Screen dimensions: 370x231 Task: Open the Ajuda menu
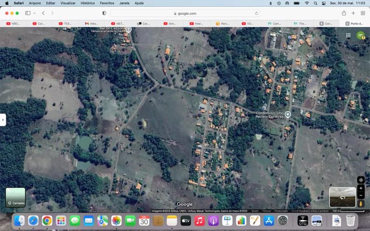tap(139, 3)
